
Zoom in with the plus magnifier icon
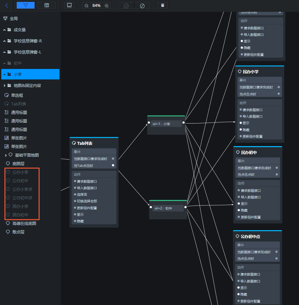tap(106, 6)
